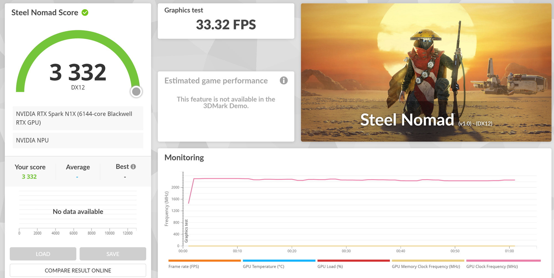
Task: Open the Estimated game performance info icon
Action: pos(284,80)
